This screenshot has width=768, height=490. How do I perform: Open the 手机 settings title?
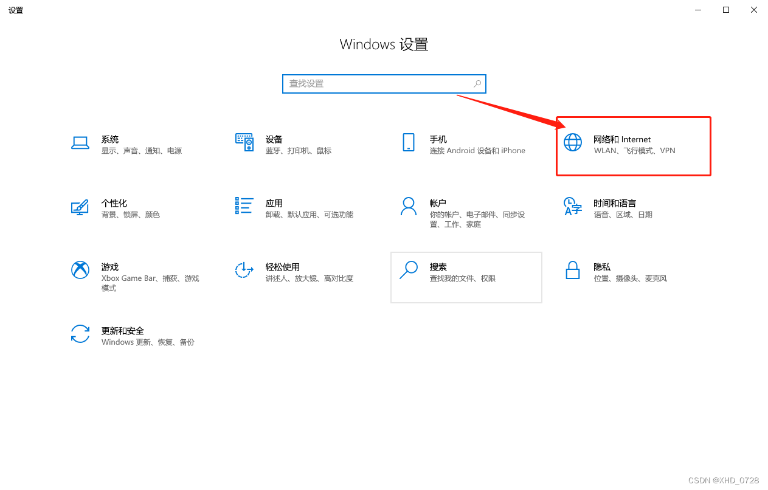pos(438,139)
